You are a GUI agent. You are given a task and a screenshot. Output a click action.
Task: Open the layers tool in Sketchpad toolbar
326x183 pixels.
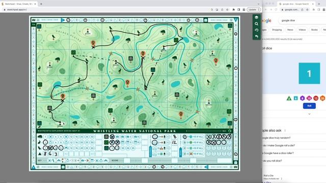[x=257, y=17]
